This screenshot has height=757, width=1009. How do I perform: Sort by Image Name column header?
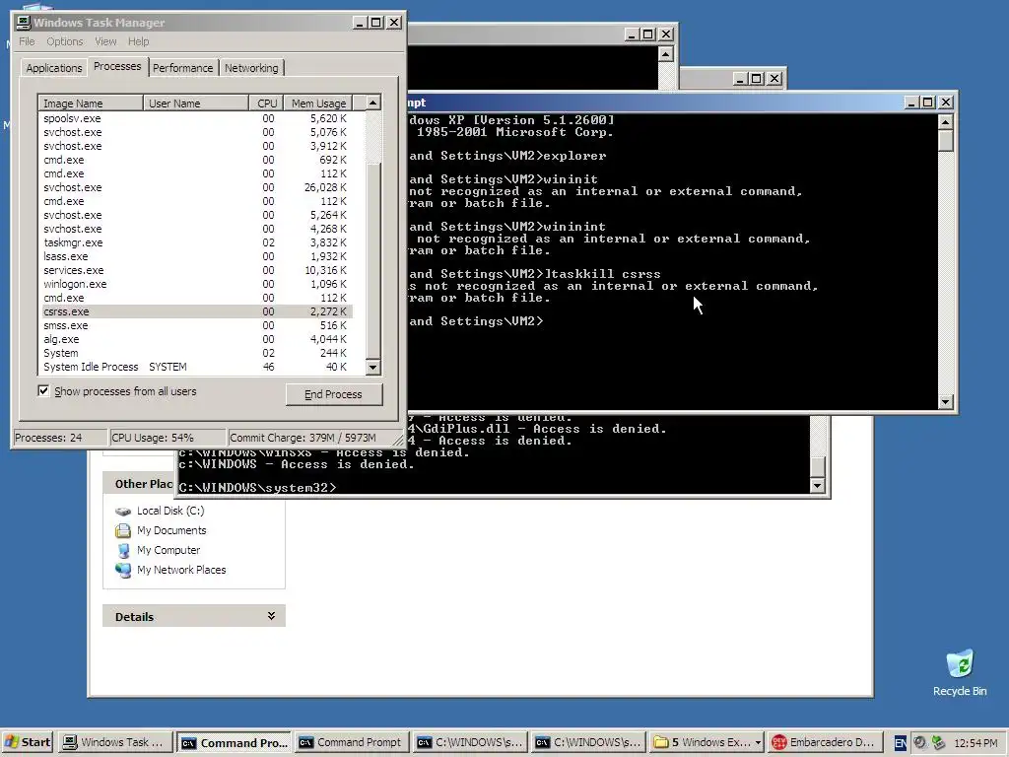tap(91, 103)
